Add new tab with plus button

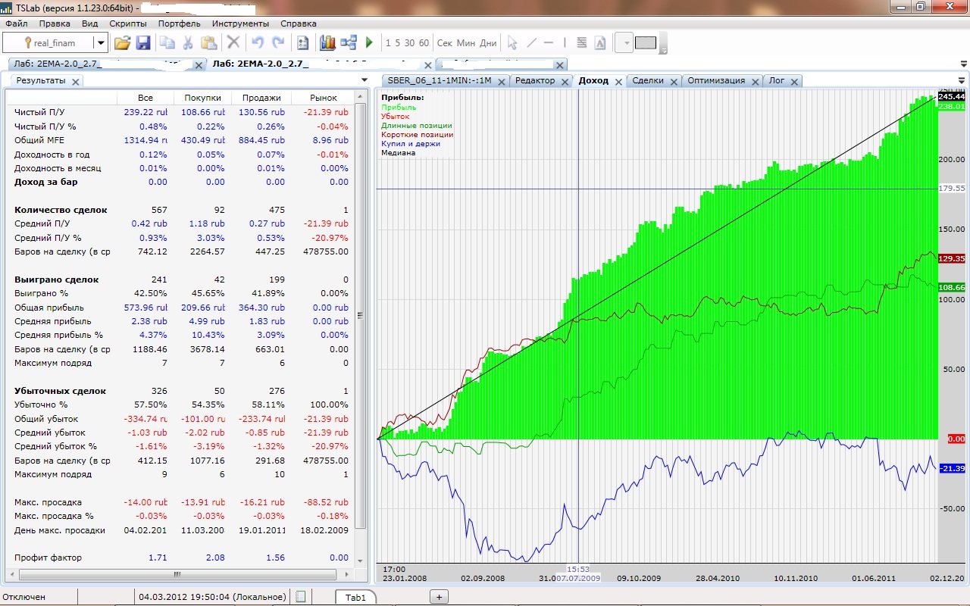click(x=439, y=597)
